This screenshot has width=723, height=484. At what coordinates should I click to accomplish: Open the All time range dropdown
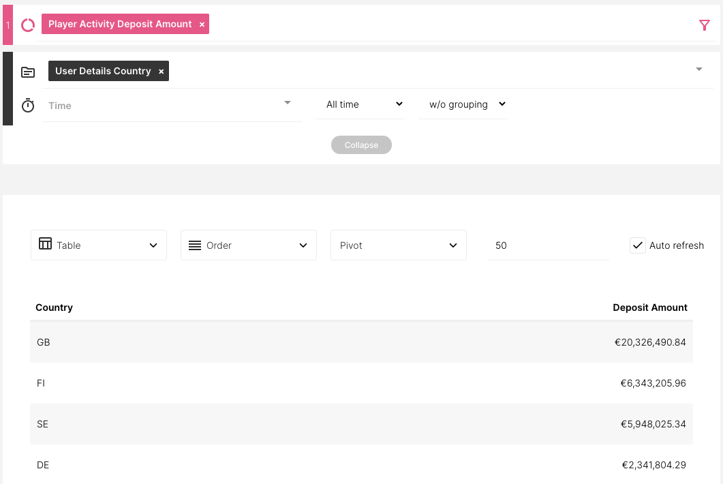360,104
